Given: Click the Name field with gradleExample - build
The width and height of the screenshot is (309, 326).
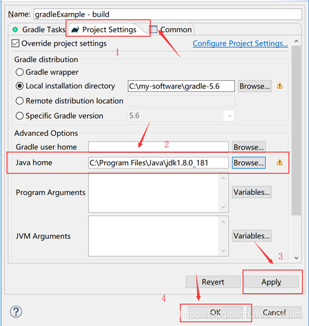Looking at the screenshot, I should click(x=167, y=14).
